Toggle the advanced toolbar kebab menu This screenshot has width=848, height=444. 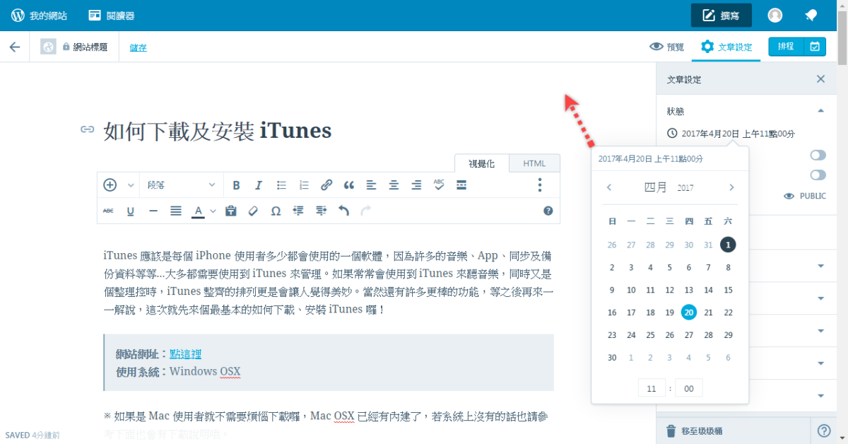coord(539,185)
